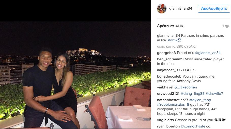Viewport: 231px width, 129px height.
Task: Open the 1 ημ. post timestamp
Action: (226, 26)
